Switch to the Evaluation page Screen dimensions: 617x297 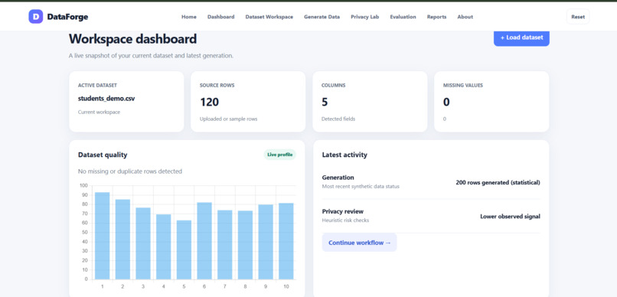[403, 17]
